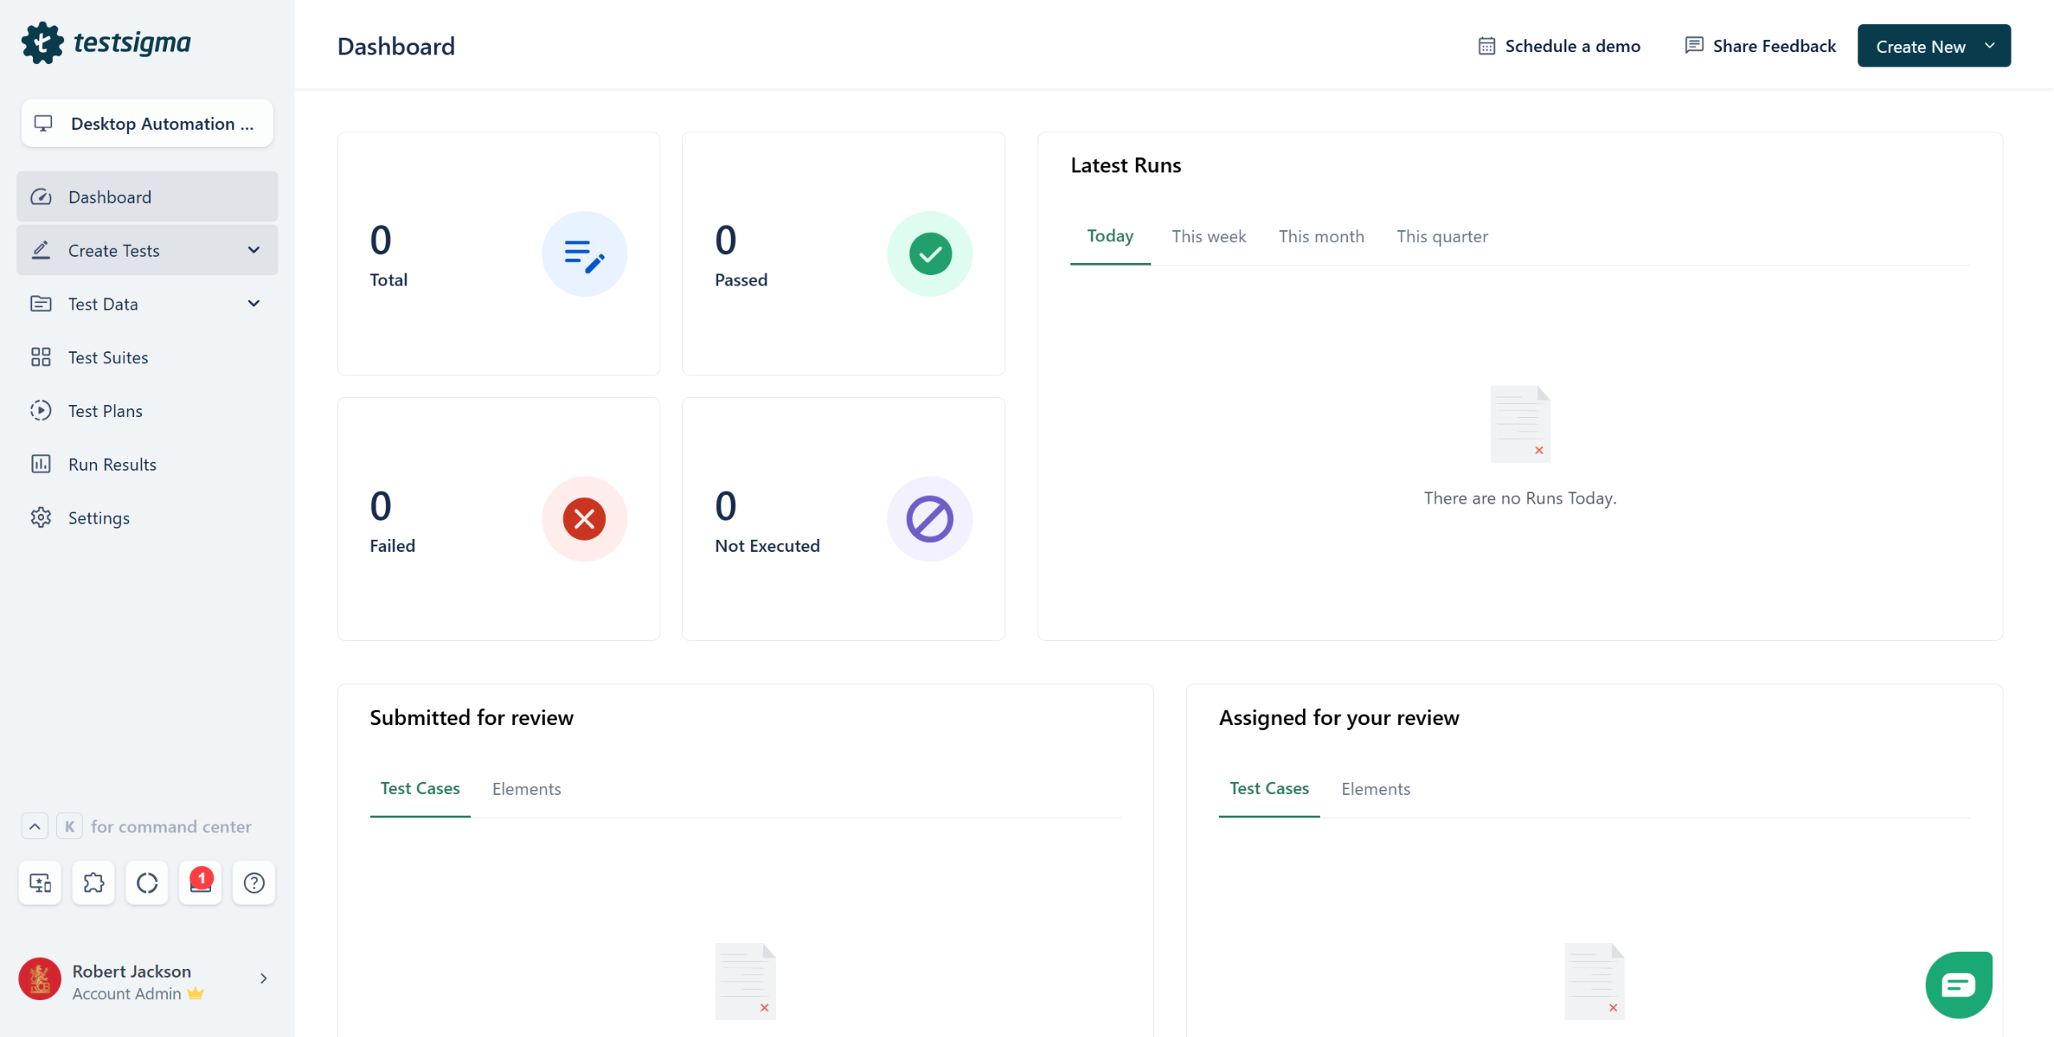Open the notifications inbox with red badge
Image resolution: width=2054 pixels, height=1037 pixels.
tap(200, 882)
